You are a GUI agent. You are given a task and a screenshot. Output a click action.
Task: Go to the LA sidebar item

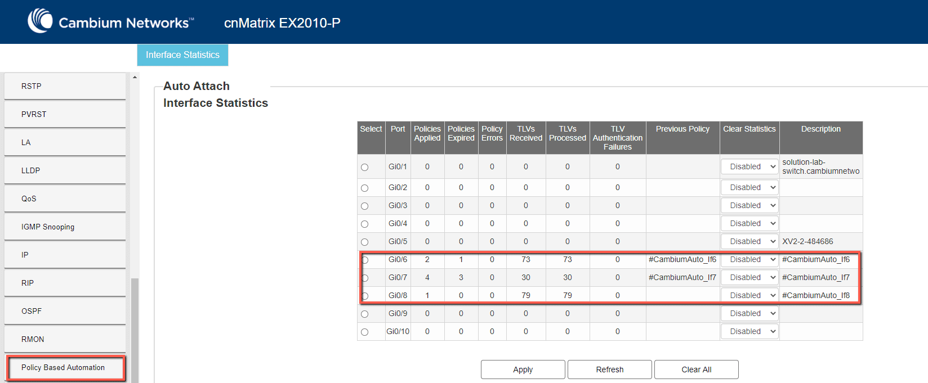point(65,142)
